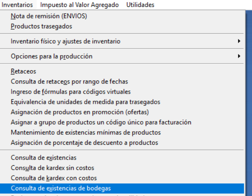The width and height of the screenshot is (252, 196).
Task: Select Consulta de kardex sin costos
Action: pyautogui.click(x=52, y=168)
